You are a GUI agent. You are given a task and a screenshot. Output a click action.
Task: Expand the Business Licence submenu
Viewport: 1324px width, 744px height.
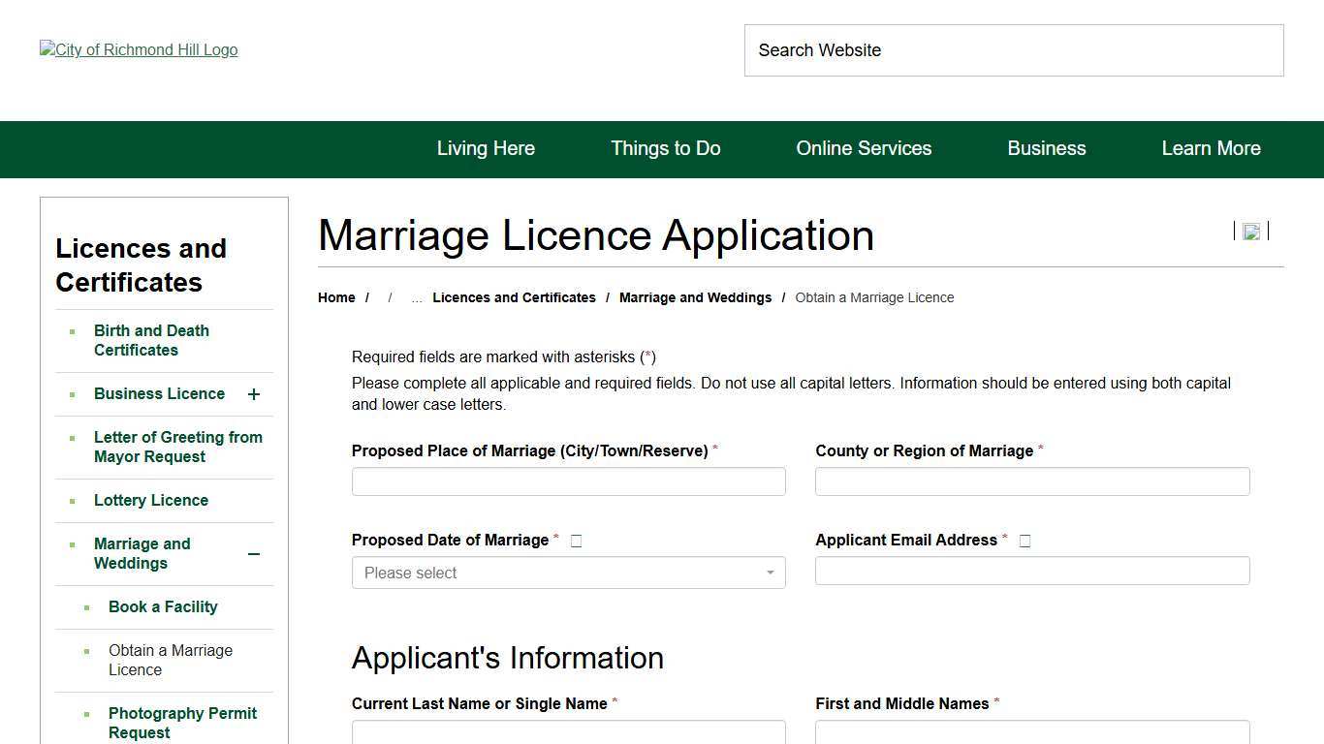pyautogui.click(x=253, y=394)
